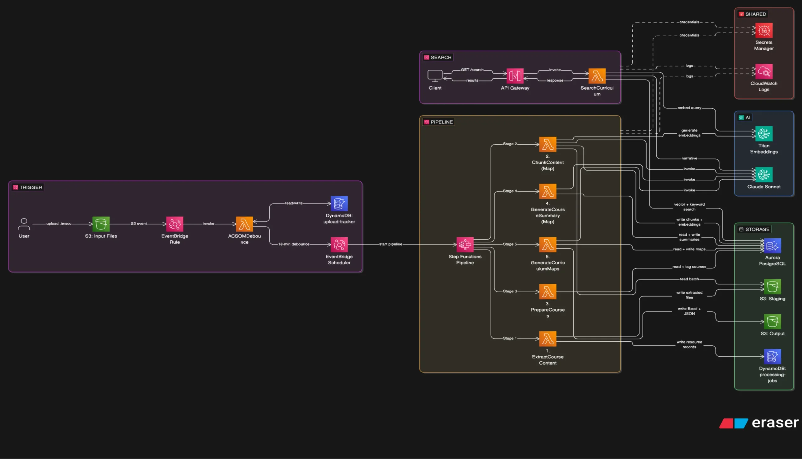Click the Aurora PostgreSQL database icon

[772, 246]
